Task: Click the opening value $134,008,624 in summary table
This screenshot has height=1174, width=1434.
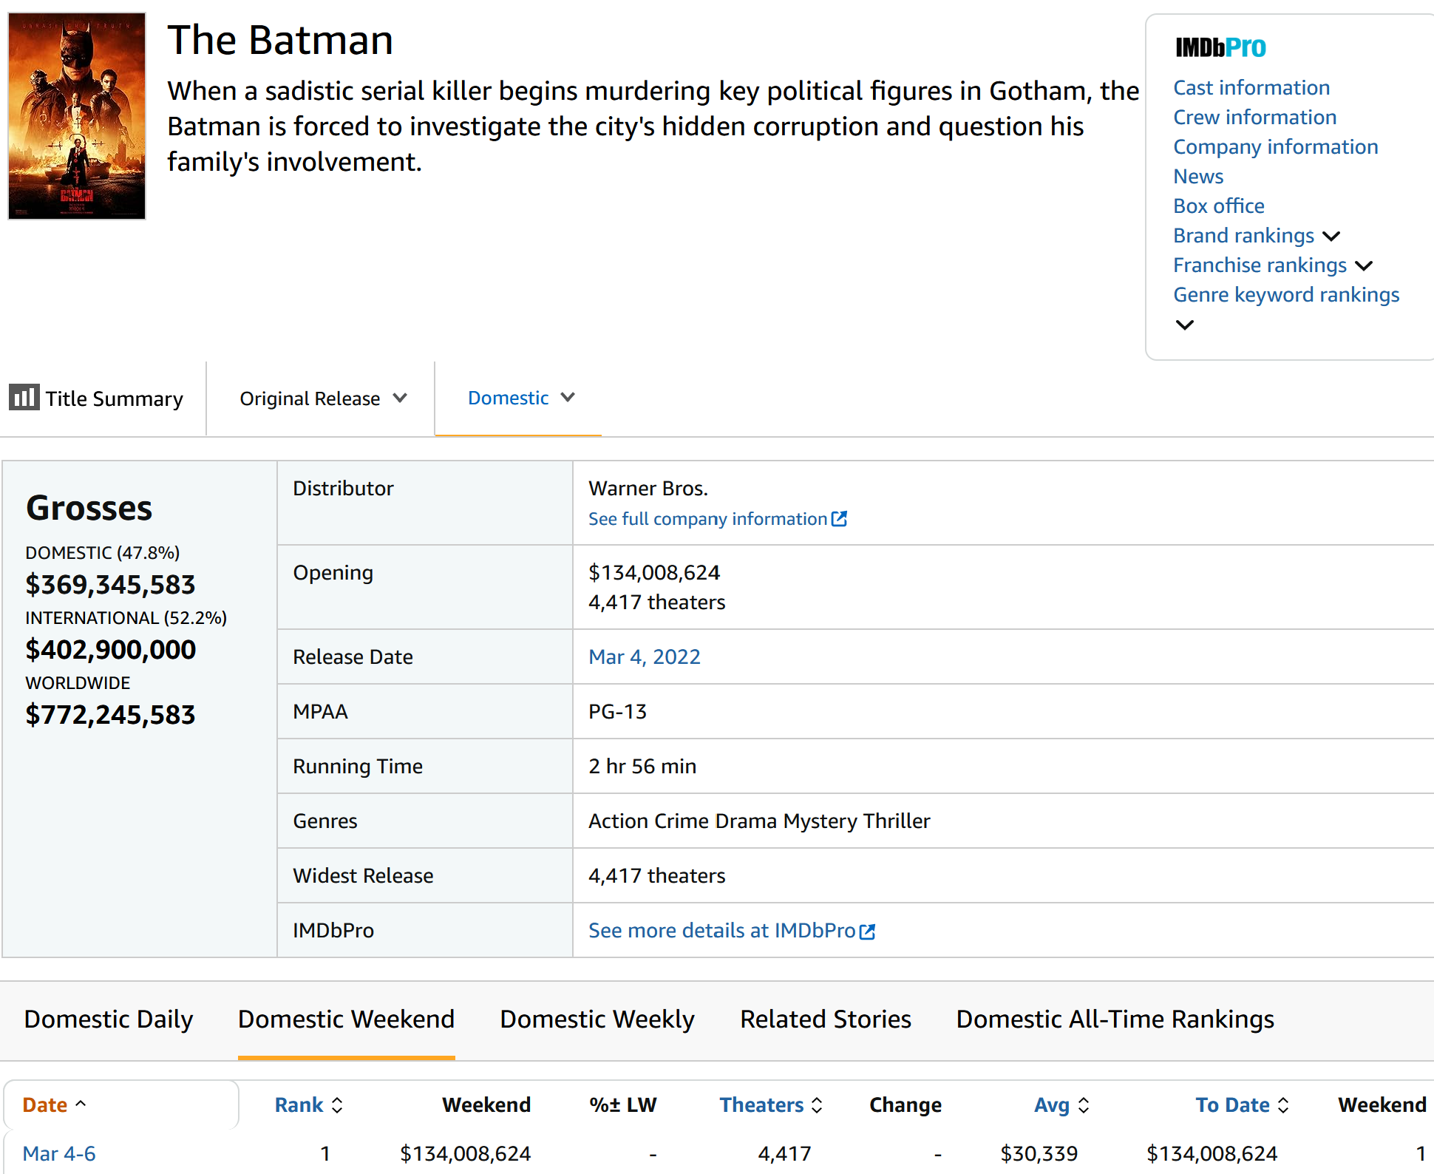Action: click(x=654, y=573)
